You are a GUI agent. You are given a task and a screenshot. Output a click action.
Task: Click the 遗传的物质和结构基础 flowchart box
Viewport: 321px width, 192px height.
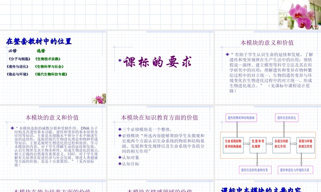[241, 118]
